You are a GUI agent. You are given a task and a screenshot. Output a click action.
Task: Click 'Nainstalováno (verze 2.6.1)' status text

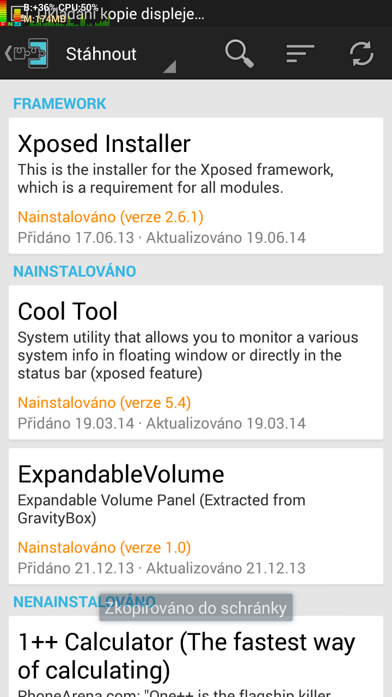(x=111, y=217)
